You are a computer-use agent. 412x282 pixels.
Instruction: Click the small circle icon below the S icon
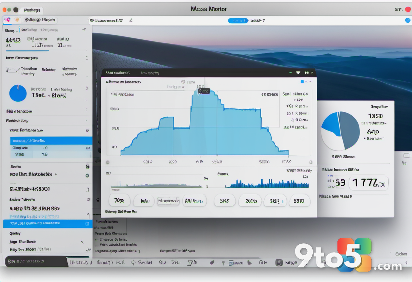[87, 176]
